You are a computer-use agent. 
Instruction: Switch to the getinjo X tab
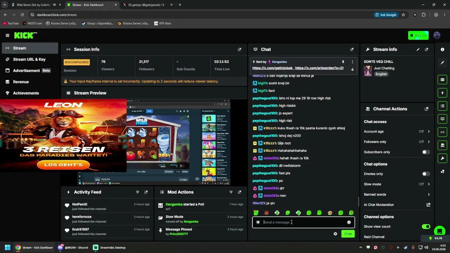tap(146, 5)
